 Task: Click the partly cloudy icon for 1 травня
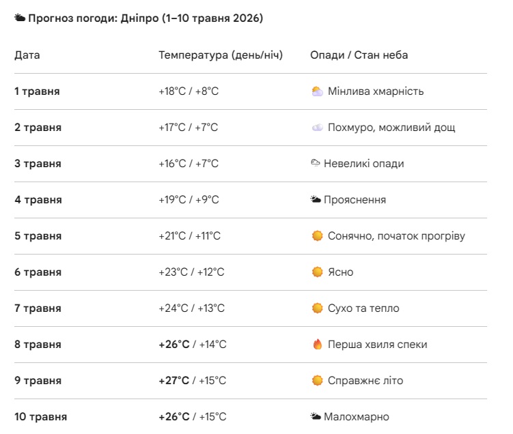click(x=317, y=91)
